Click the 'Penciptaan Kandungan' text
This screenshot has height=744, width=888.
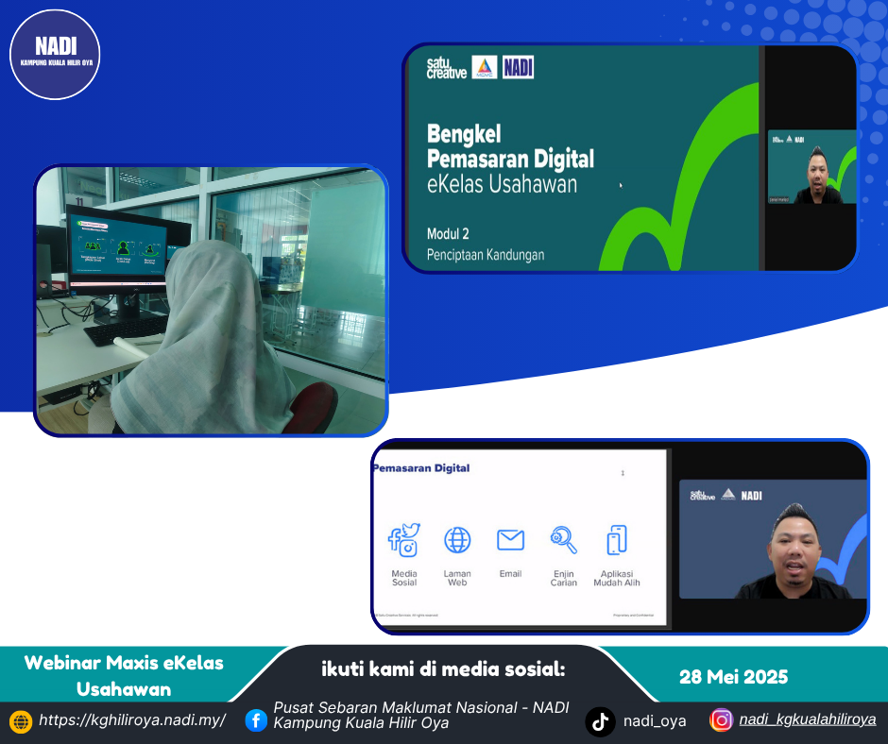[x=486, y=255]
